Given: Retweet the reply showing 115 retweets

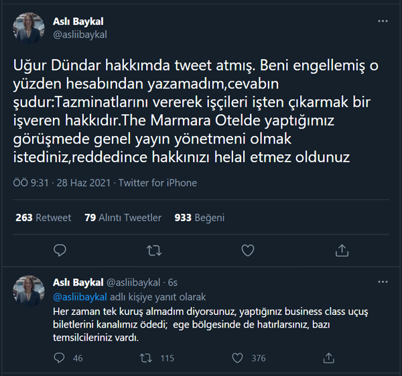Looking at the screenshot, I should point(145,358).
